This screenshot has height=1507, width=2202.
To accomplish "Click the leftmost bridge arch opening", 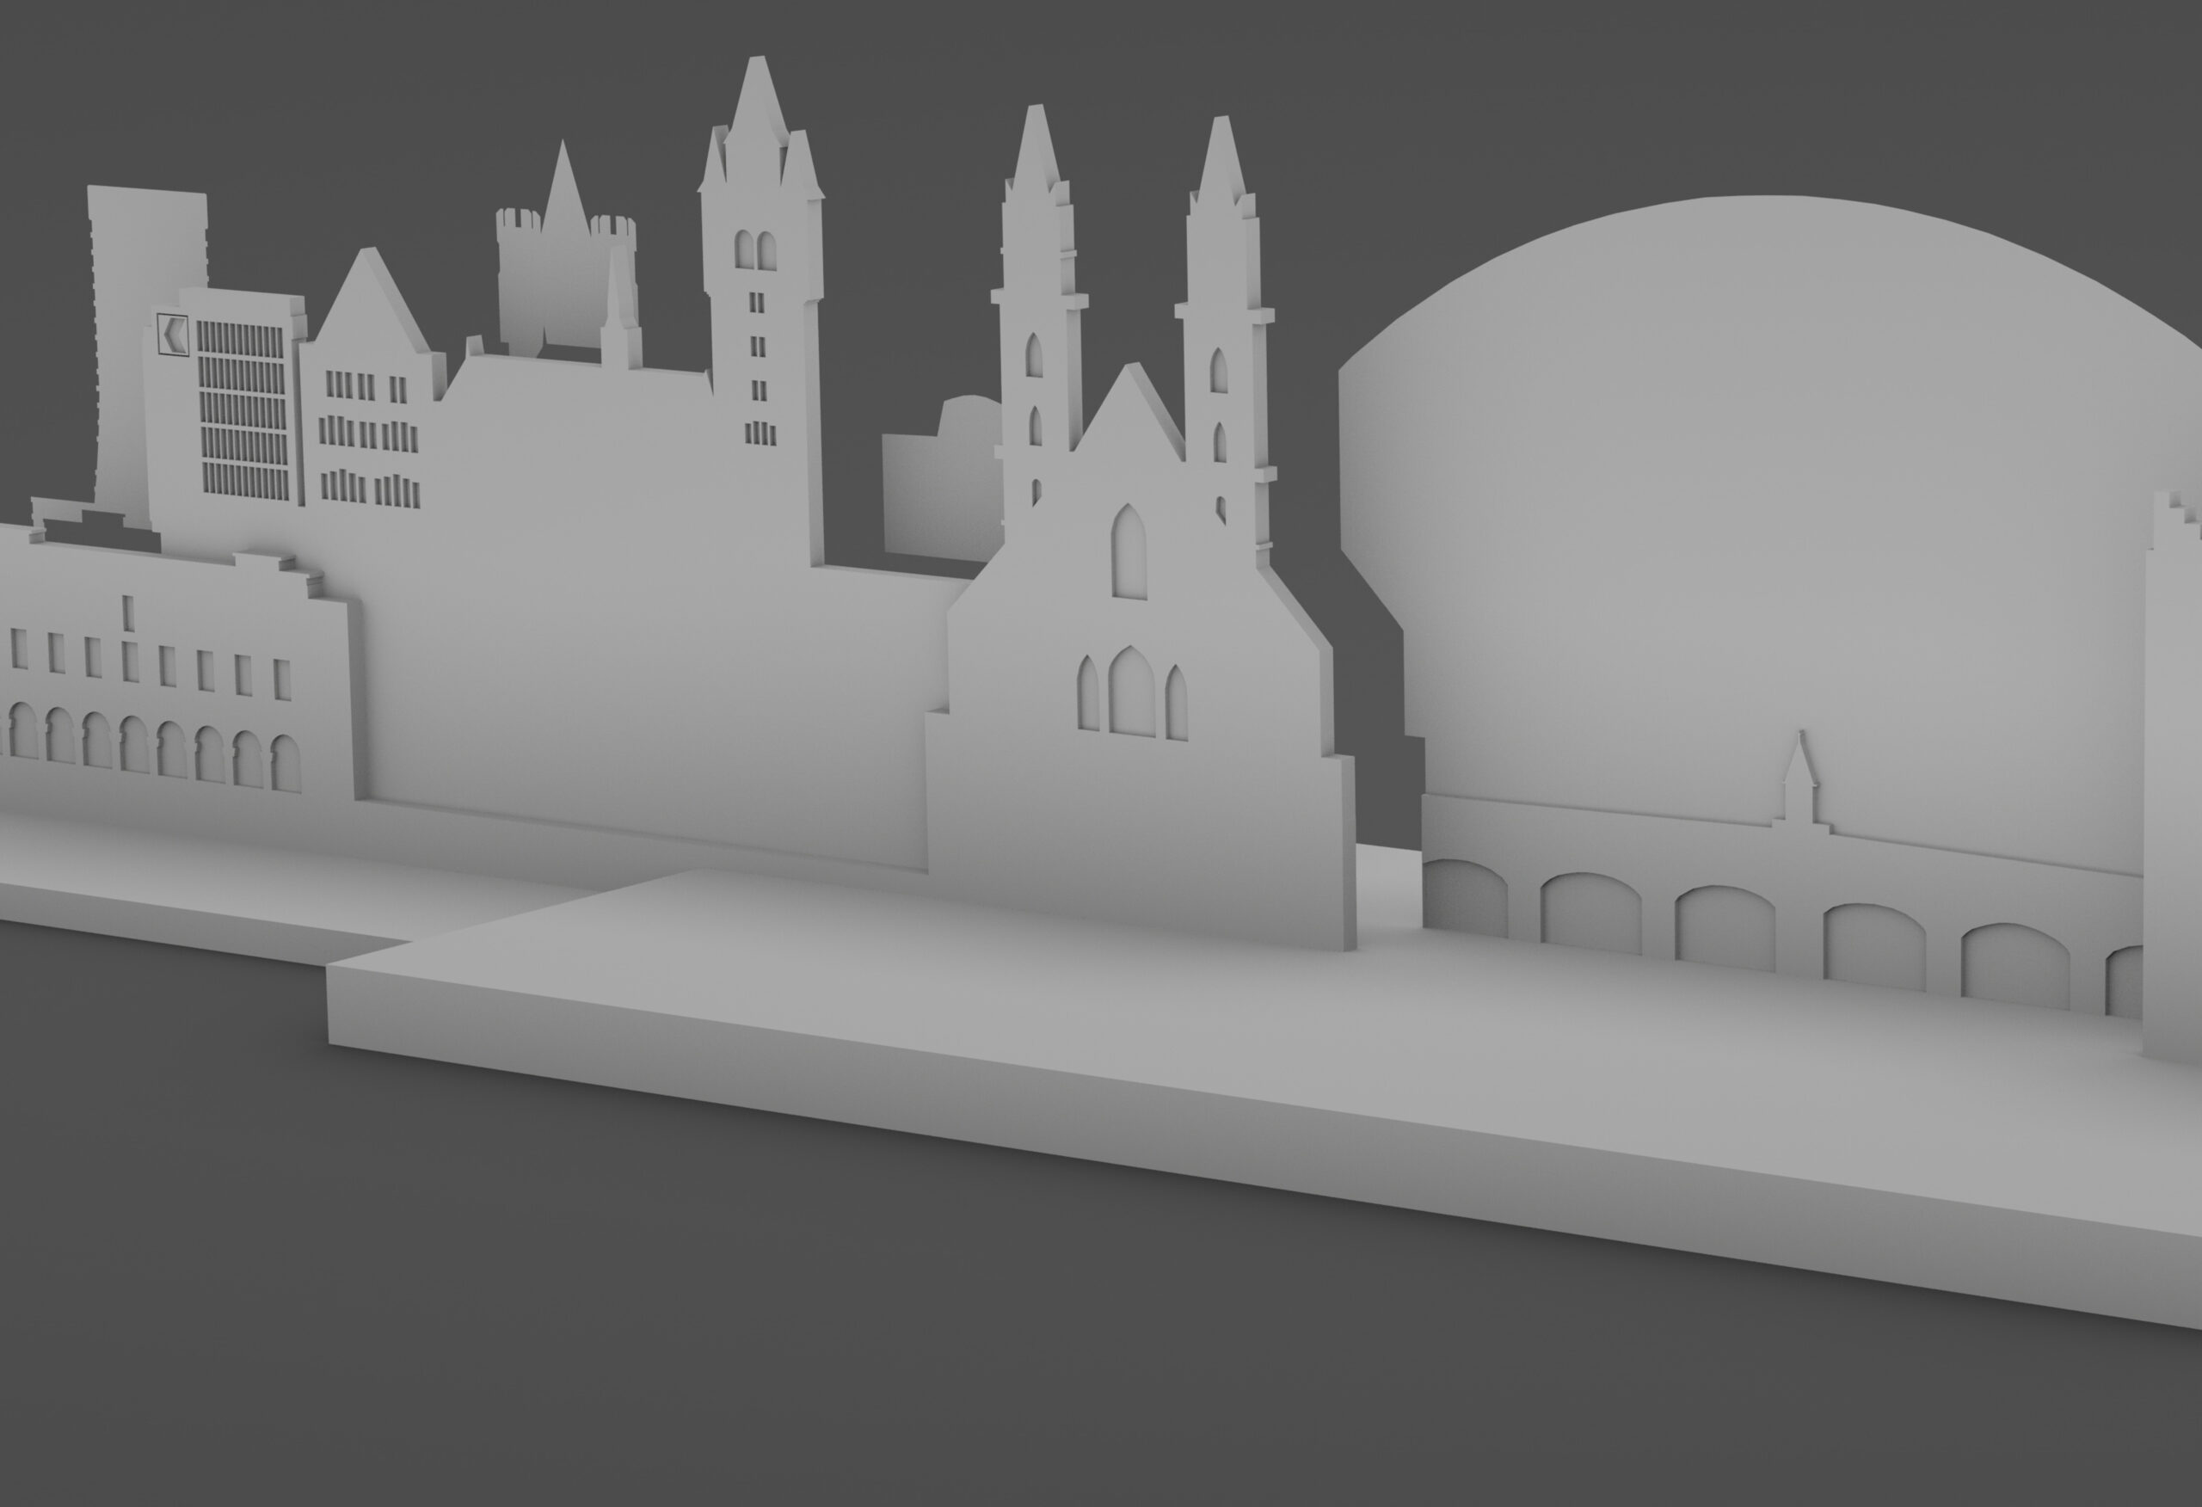I will pos(1465,899).
